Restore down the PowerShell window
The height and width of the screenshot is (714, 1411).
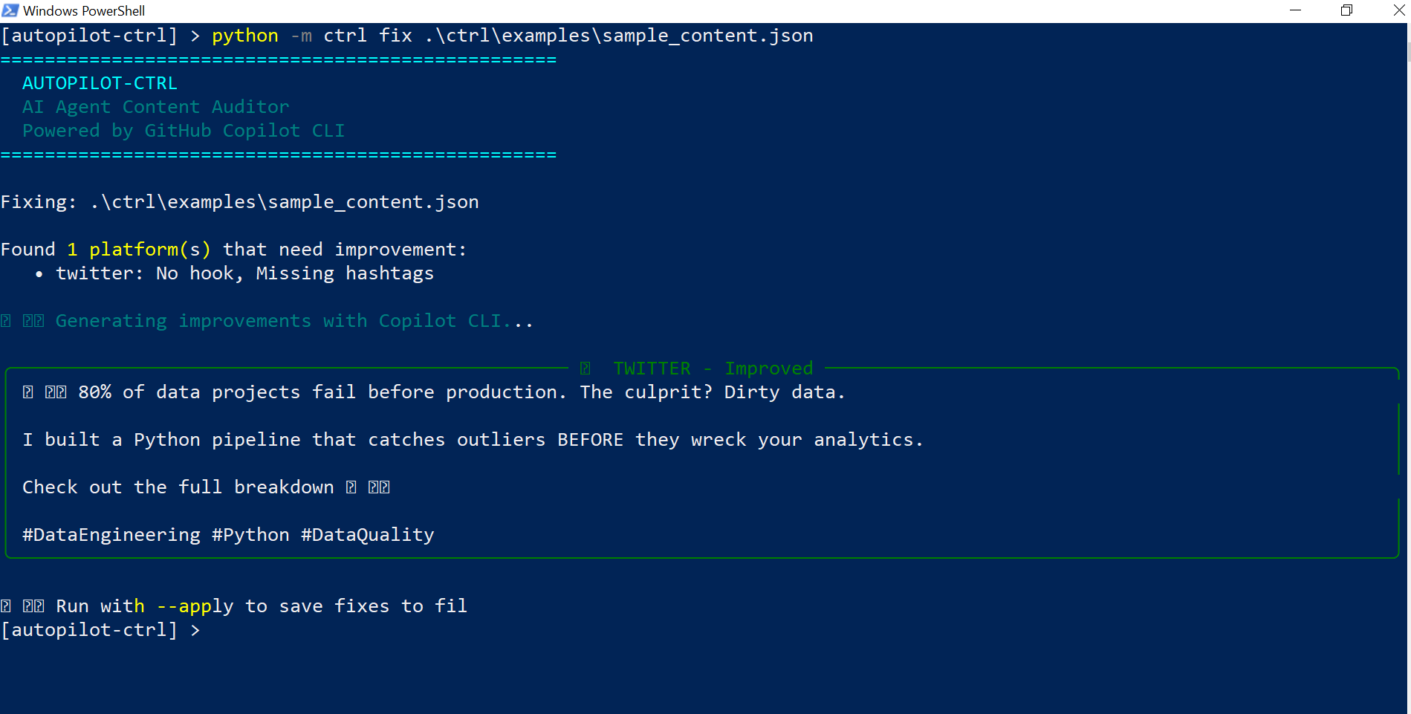point(1346,10)
